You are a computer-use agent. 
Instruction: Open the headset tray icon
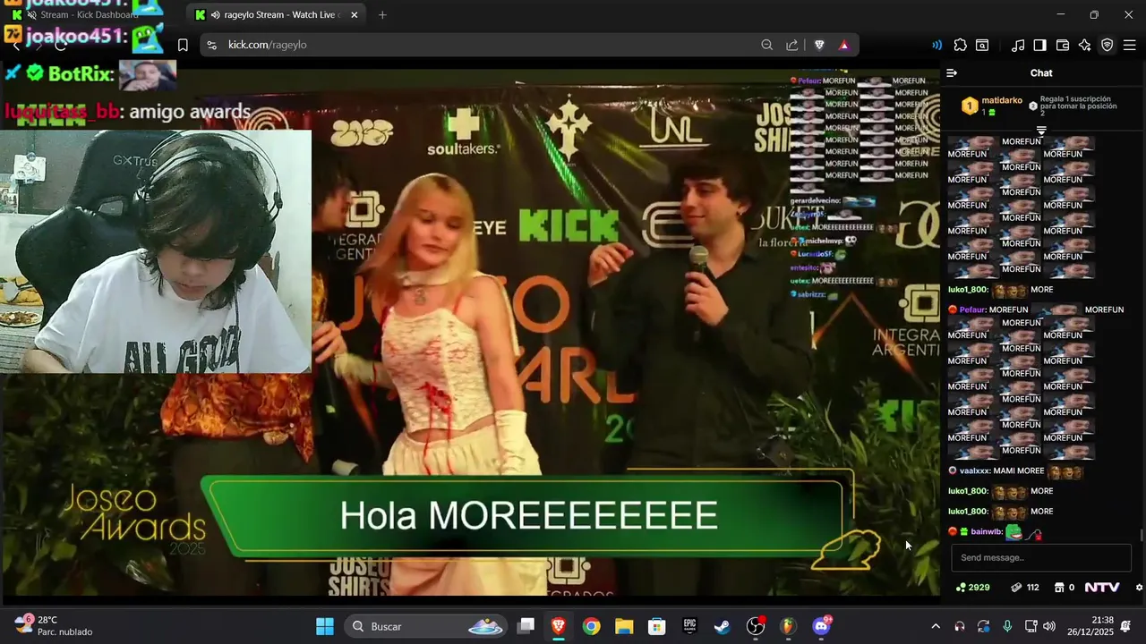(x=960, y=626)
